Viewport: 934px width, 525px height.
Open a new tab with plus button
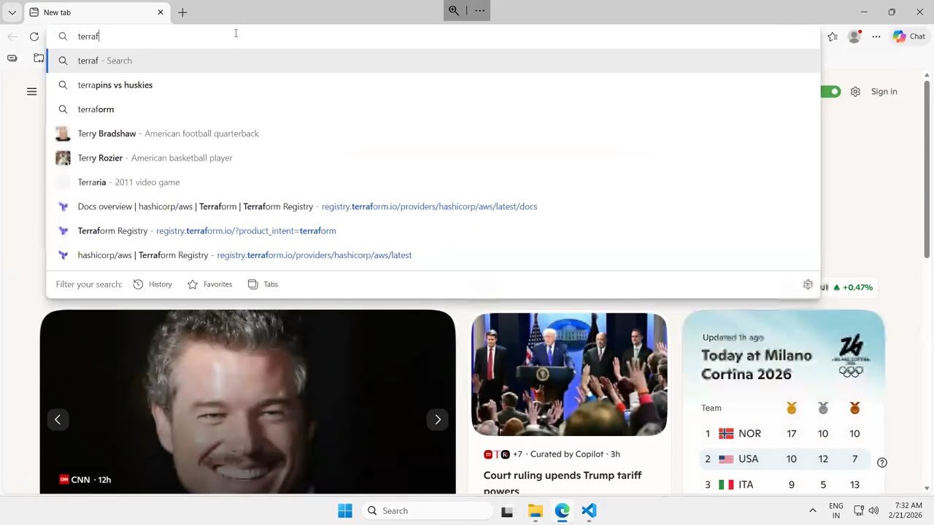(x=182, y=12)
